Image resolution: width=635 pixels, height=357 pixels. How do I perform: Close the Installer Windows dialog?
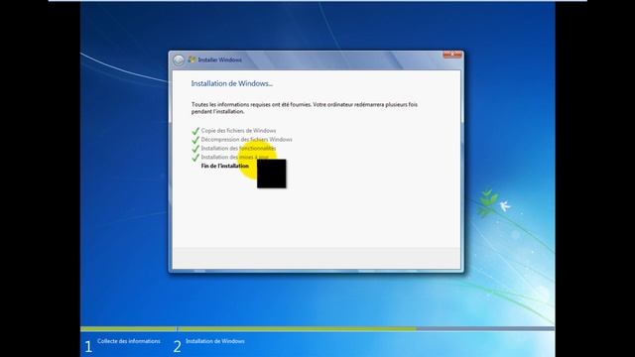pyautogui.click(x=452, y=55)
